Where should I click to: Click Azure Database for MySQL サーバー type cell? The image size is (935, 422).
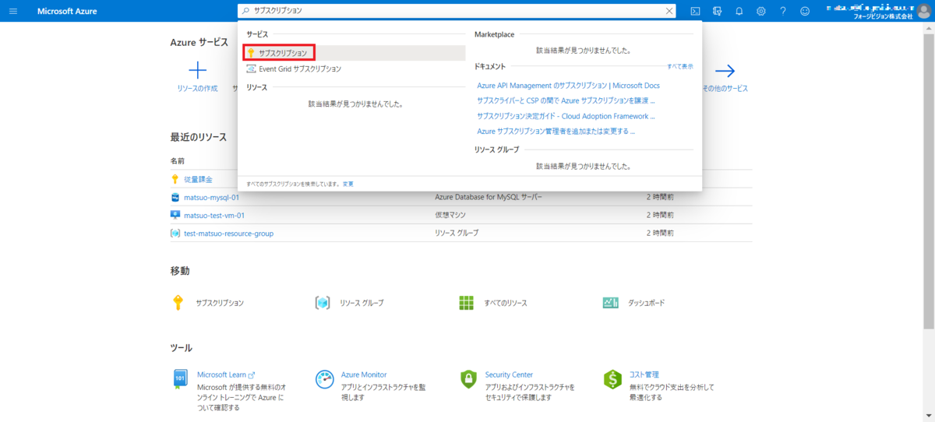[489, 197]
